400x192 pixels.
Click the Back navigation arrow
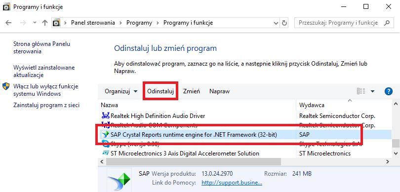(x=8, y=23)
